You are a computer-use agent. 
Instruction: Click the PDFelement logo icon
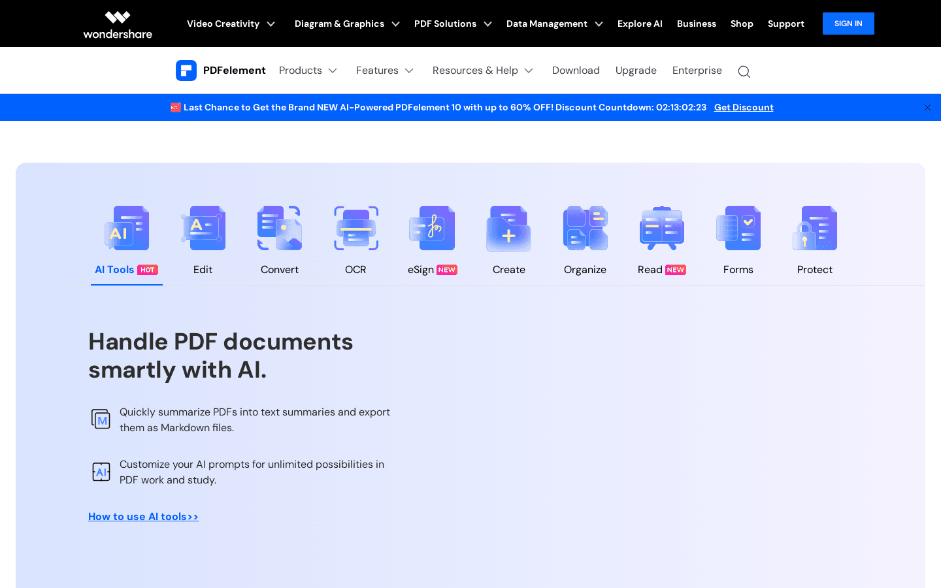coord(186,71)
